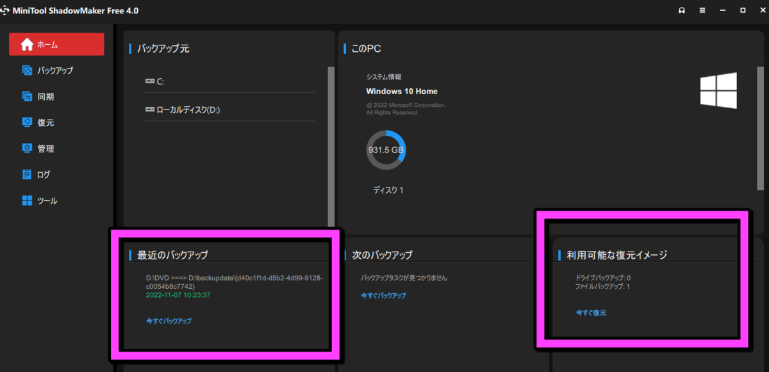
Task: Open the ホーム page in sidebar
Action: click(56, 44)
